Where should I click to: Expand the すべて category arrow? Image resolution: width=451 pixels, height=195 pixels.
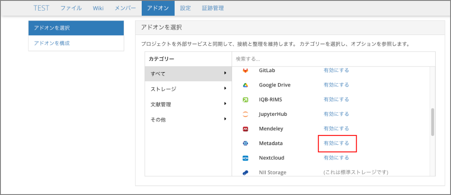click(x=225, y=73)
